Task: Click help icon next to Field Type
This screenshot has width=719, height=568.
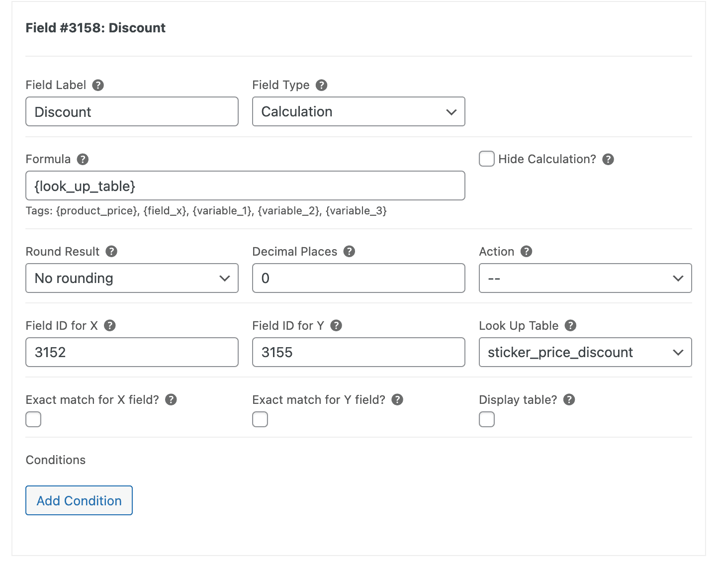Action: click(322, 85)
